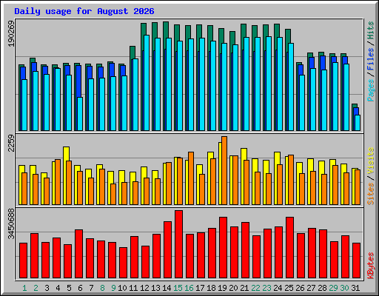Image resolution: width=379 pixels, height=296 pixels.
Task: Click day 2 on the x-axis
Action: (x=36, y=288)
